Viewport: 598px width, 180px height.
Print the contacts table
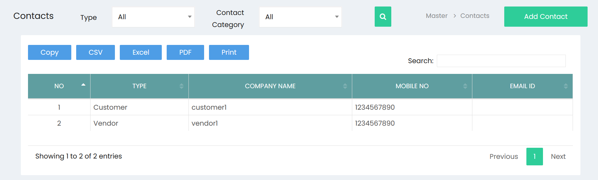tap(229, 52)
